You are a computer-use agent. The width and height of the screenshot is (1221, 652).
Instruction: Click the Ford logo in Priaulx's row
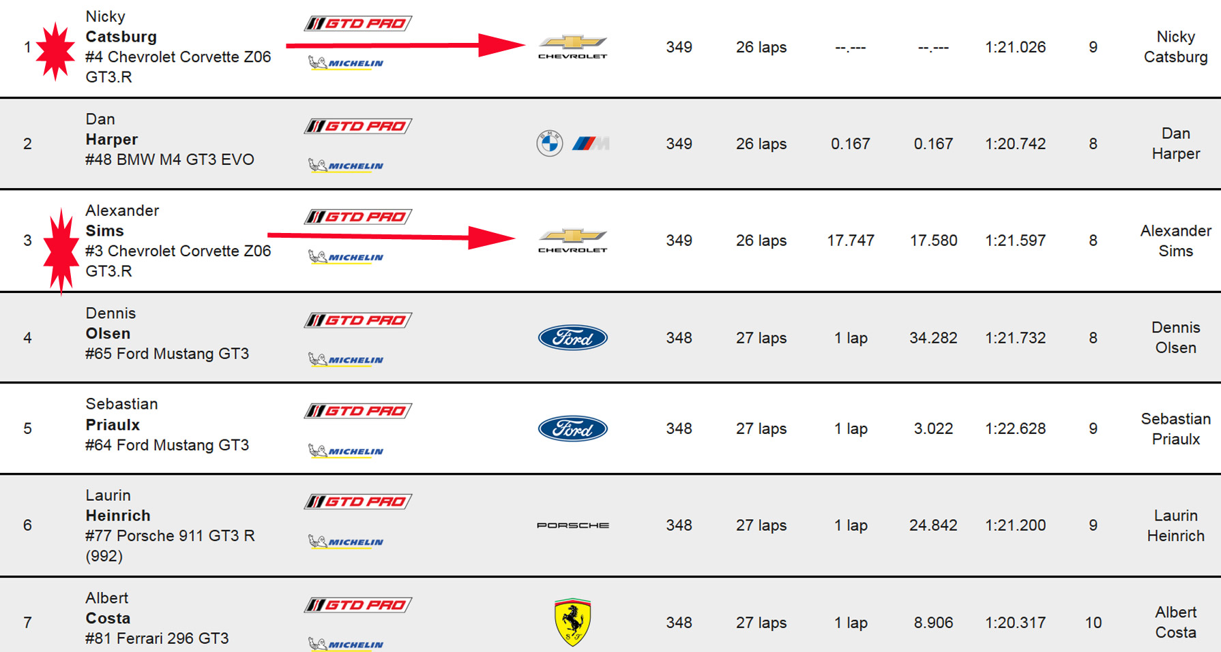(572, 429)
